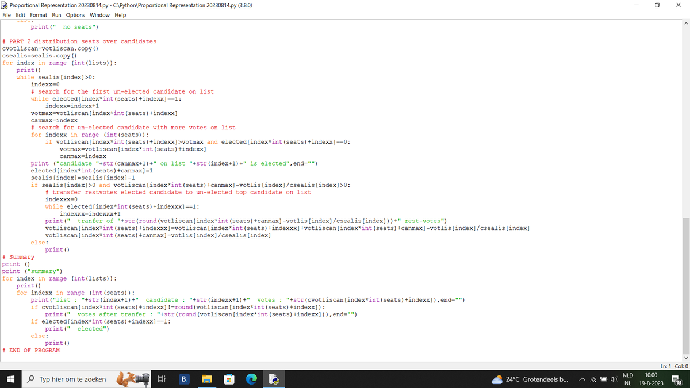Click comment 'transfer restvotes elected candidate'

(178, 193)
